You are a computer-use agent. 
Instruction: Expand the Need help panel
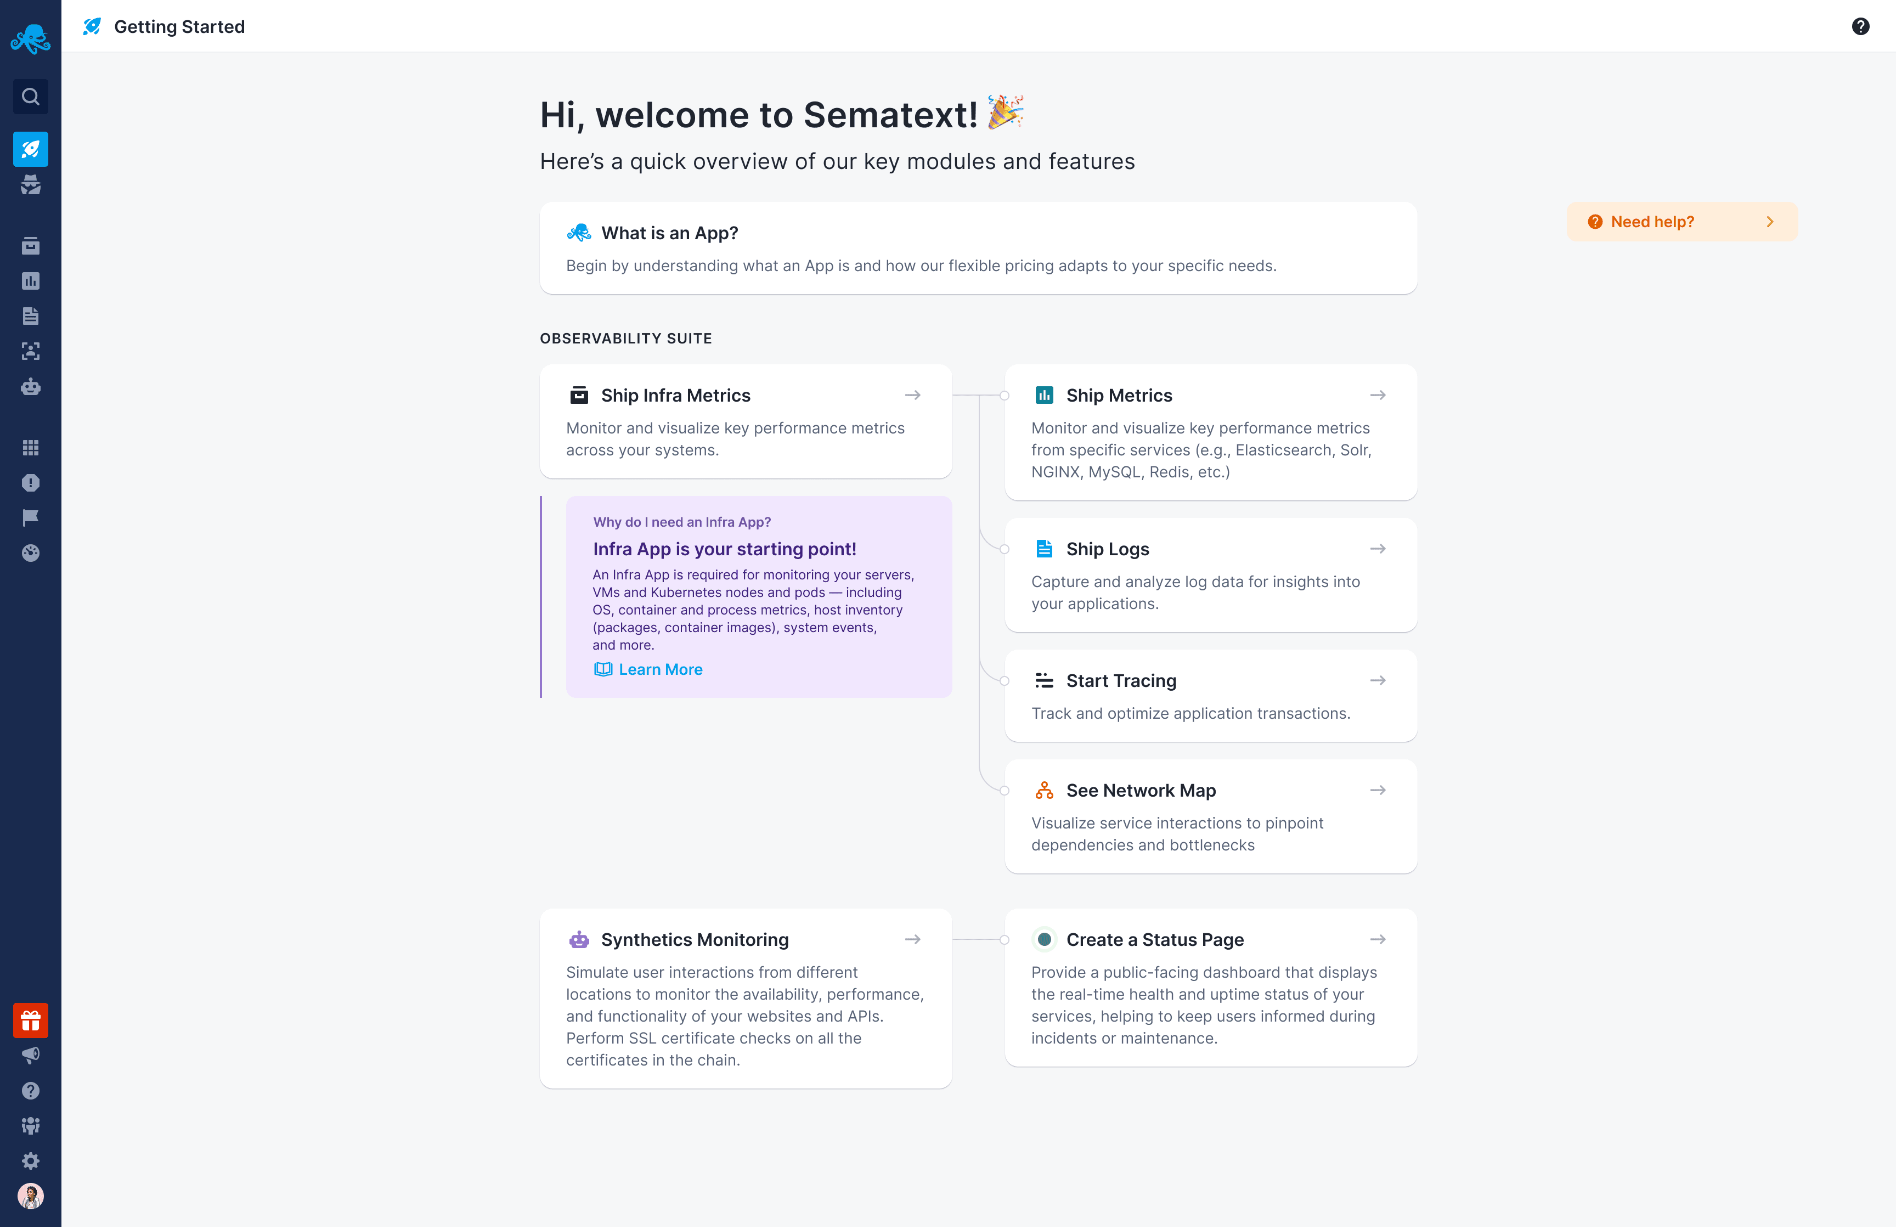click(1681, 222)
